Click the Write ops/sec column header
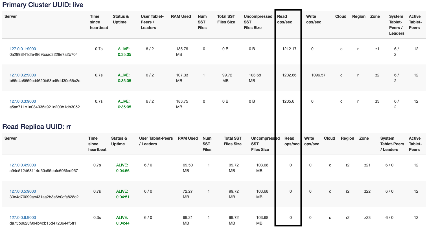 pyautogui.click(x=313, y=19)
